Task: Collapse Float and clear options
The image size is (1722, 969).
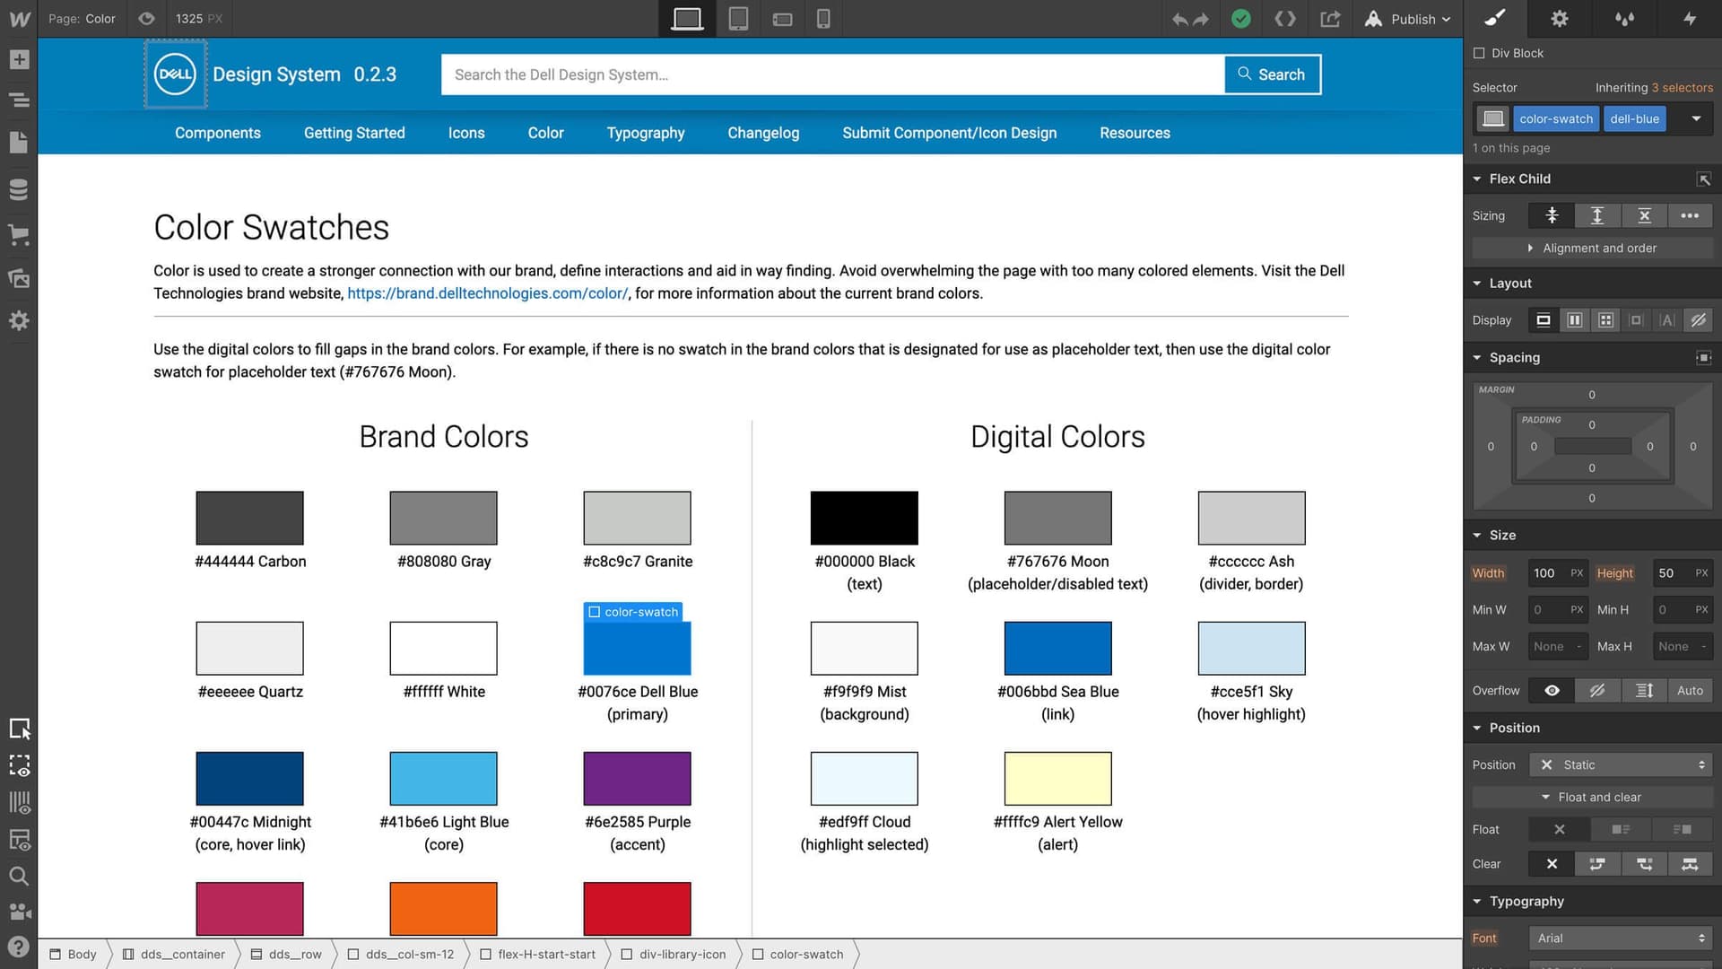Action: (x=1592, y=797)
